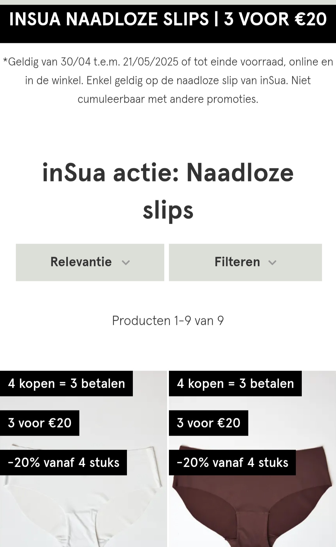Click the '4 kopen = 3 betalen' badge on white slip
Image resolution: width=336 pixels, height=547 pixels.
click(66, 383)
